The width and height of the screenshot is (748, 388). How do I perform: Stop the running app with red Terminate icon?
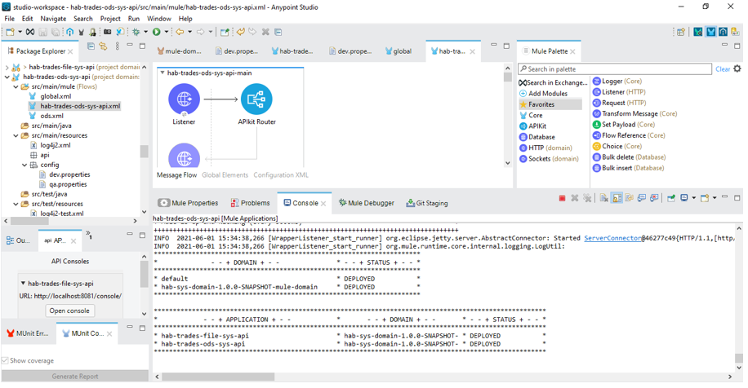pyautogui.click(x=562, y=198)
